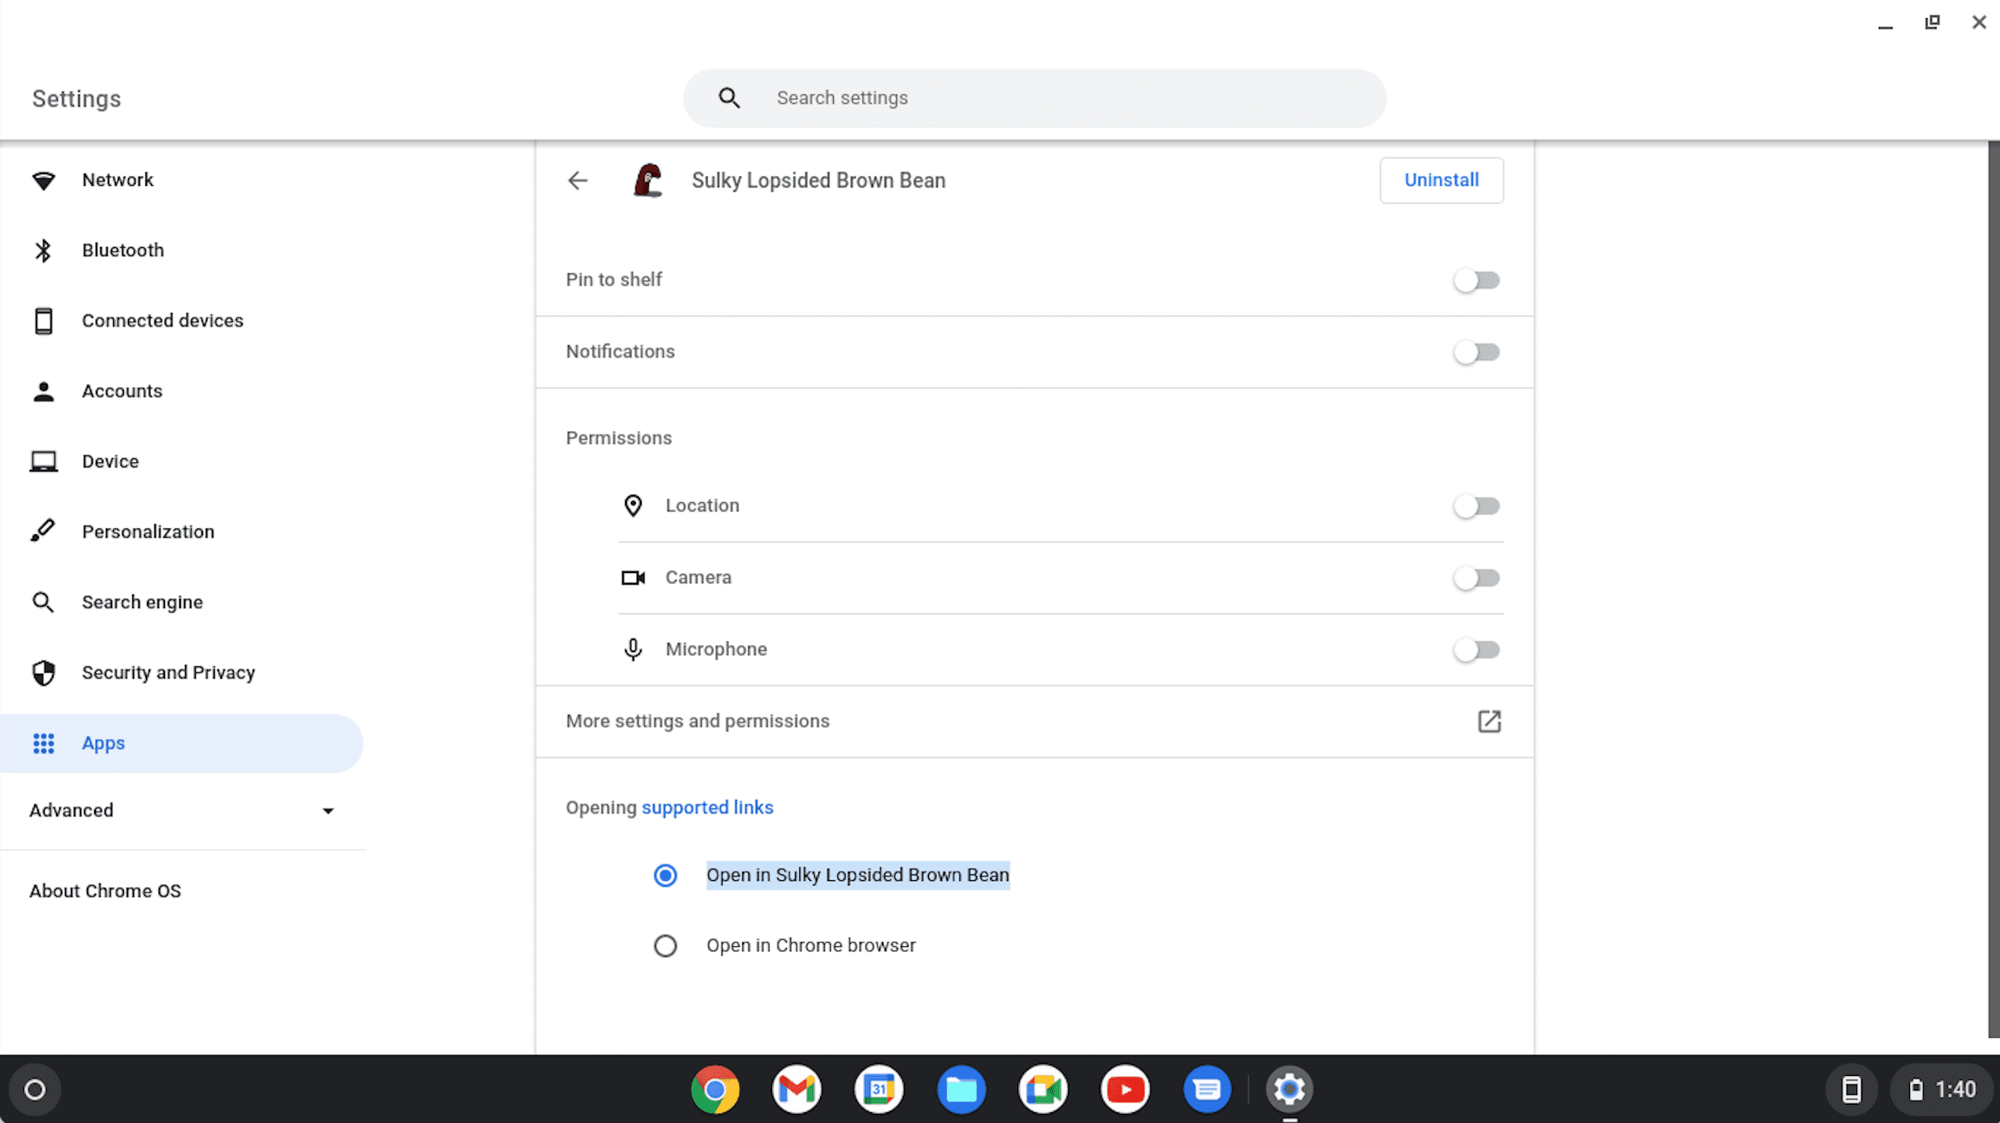The image size is (2000, 1123).
Task: Click the Bluetooth settings icon
Action: point(45,250)
